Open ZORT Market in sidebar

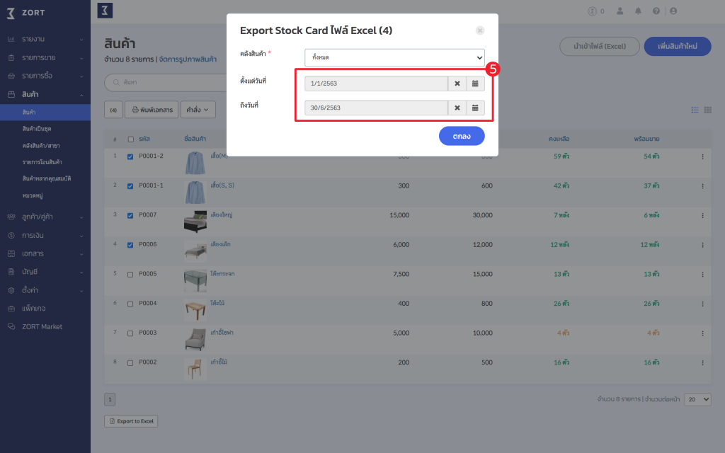click(42, 326)
